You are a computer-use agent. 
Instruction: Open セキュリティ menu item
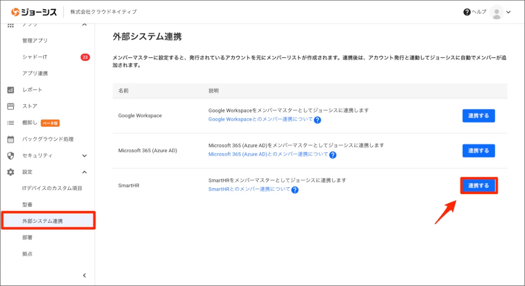(x=38, y=156)
